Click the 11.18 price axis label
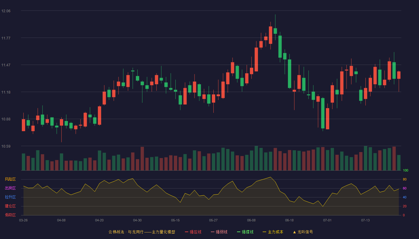This screenshot has height=239, width=419. coord(6,92)
